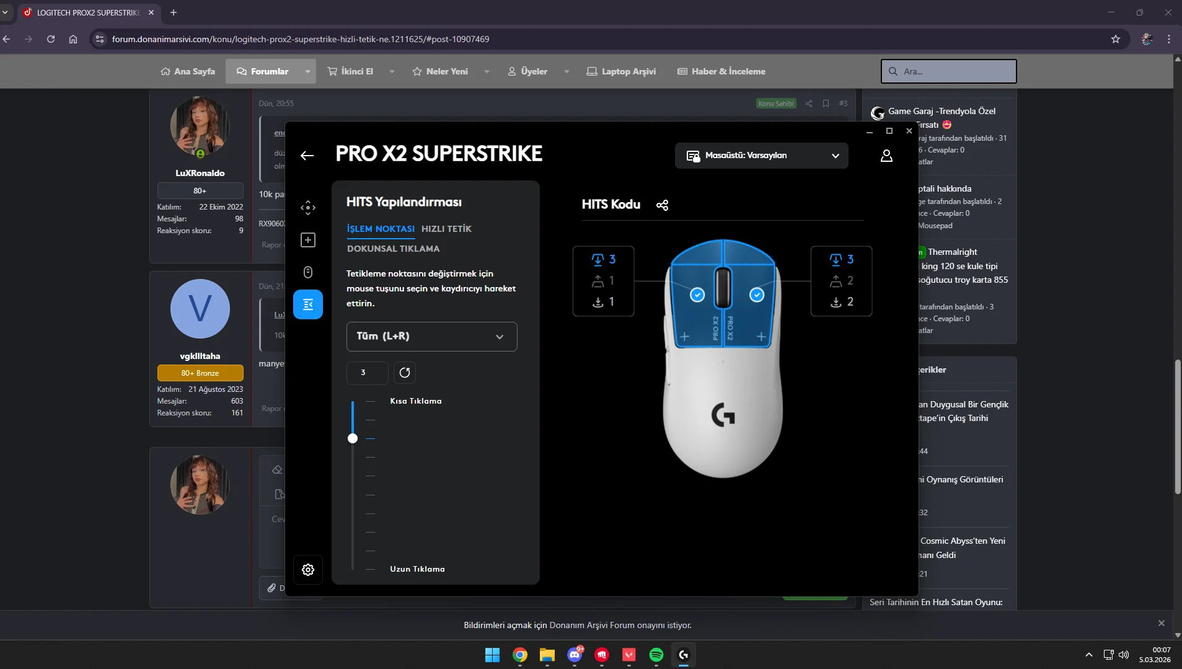Open the Thermalright thread link in the sidebar
This screenshot has height=669, width=1182.
952,252
